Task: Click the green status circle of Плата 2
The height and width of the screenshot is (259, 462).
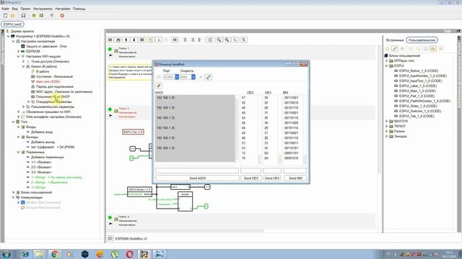Action: pos(110,109)
